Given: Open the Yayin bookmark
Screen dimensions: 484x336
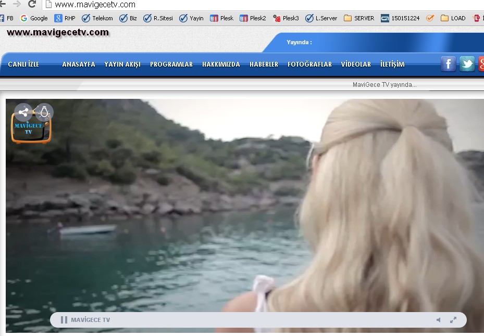Looking at the screenshot, I should click(191, 18).
